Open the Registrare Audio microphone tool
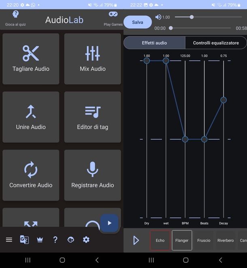This screenshot has width=247, height=268. tap(92, 175)
